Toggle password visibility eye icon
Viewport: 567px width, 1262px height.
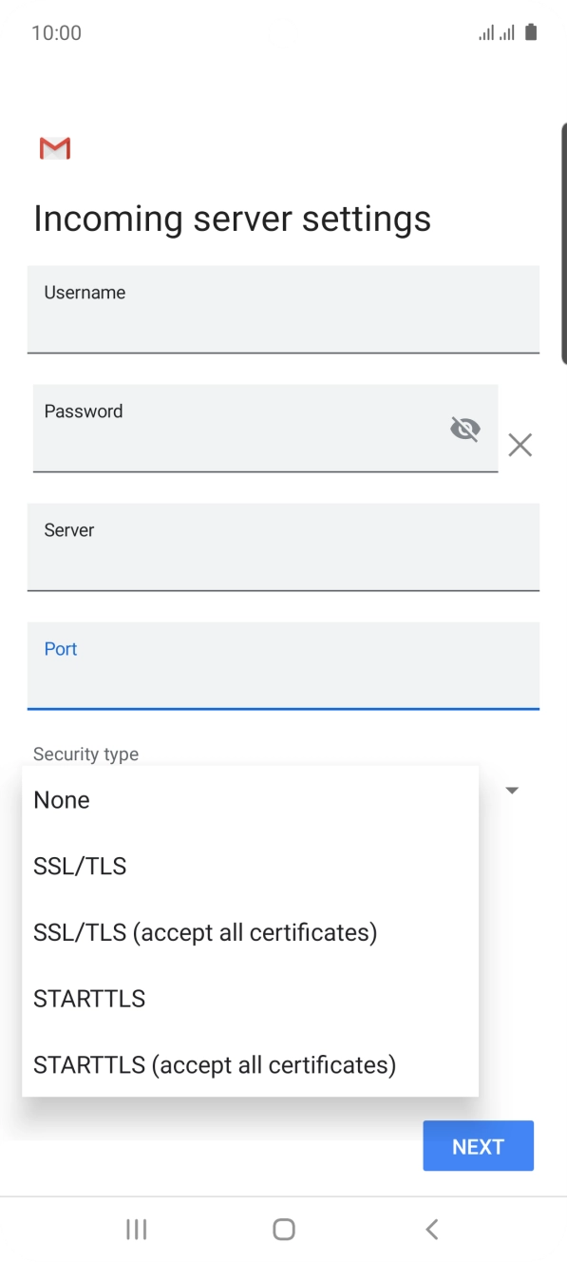point(464,430)
